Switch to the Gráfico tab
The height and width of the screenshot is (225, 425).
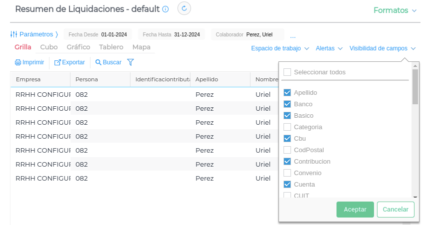click(78, 47)
